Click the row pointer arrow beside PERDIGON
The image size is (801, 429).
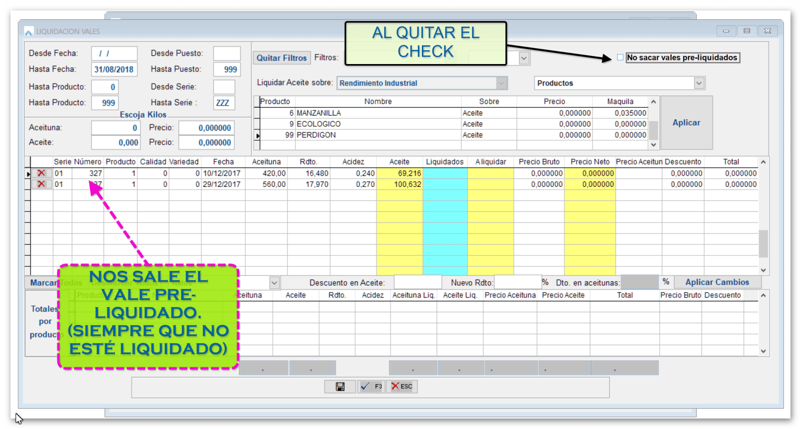(258, 135)
